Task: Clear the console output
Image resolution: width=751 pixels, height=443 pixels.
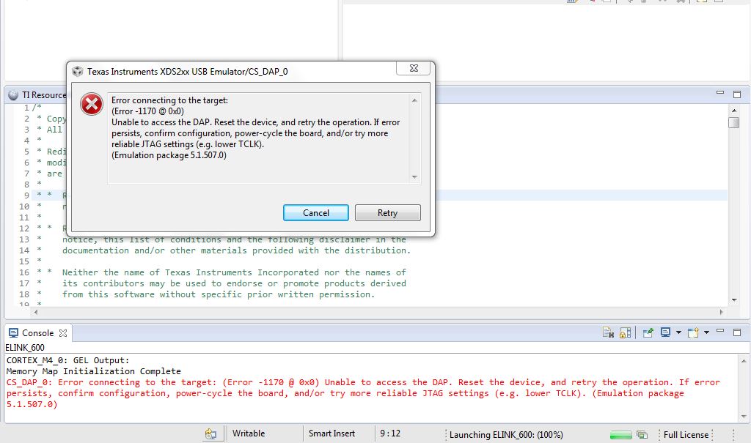Action: [x=608, y=332]
